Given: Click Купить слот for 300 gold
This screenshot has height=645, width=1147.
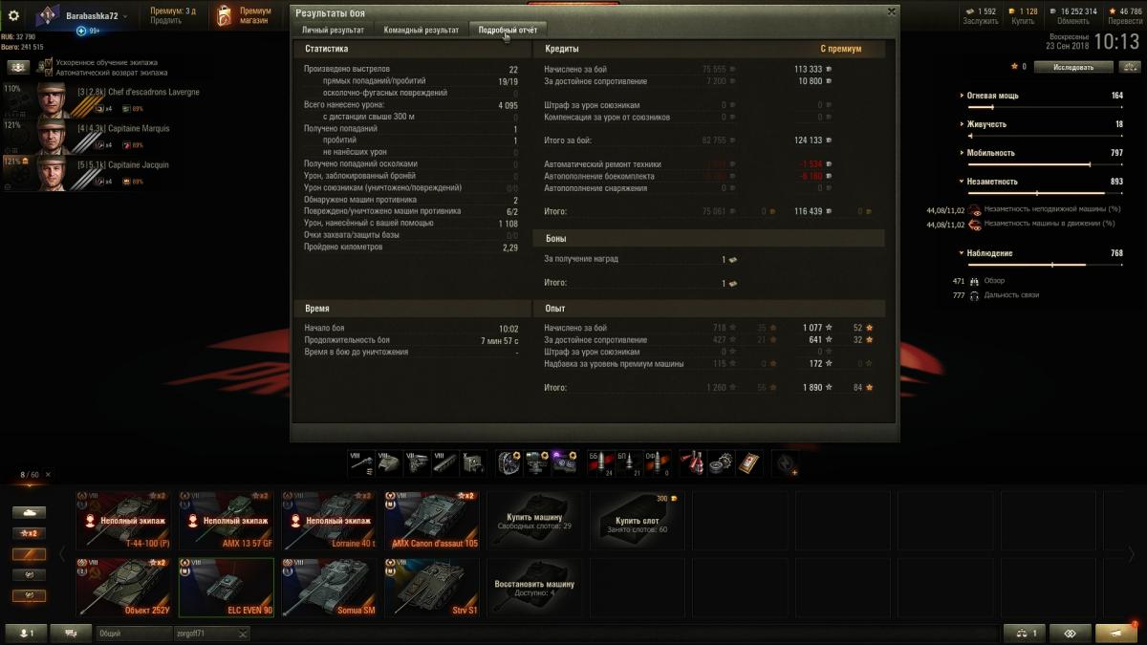Looking at the screenshot, I should click(637, 521).
